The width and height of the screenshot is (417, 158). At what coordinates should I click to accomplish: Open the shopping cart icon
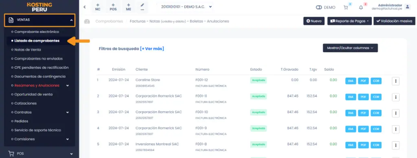346,7
